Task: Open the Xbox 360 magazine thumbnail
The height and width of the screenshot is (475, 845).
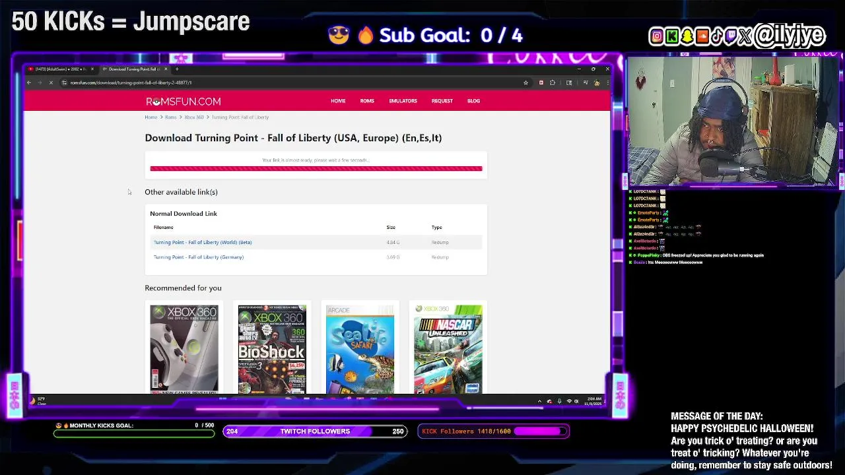Action: pos(184,350)
